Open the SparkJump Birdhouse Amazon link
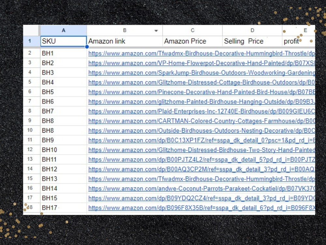Screen dimensions: 326x245 click(201, 73)
